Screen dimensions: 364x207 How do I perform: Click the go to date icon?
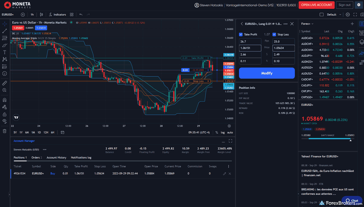63,133
